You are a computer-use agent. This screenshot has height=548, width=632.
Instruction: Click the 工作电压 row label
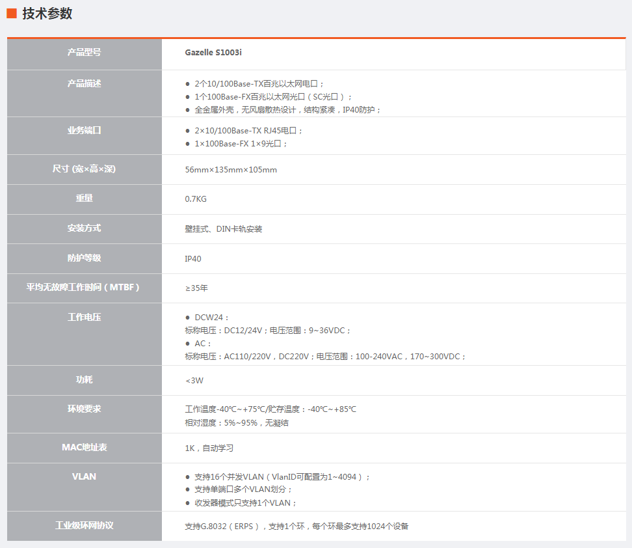[85, 318]
